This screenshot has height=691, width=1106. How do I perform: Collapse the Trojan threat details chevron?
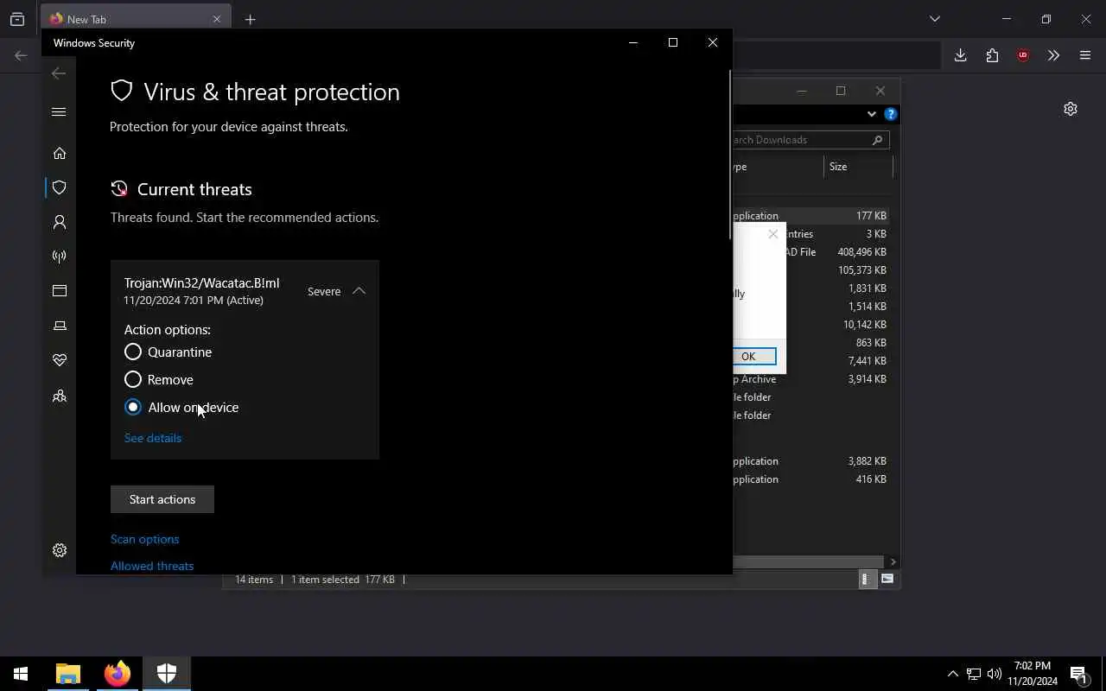[359, 291]
